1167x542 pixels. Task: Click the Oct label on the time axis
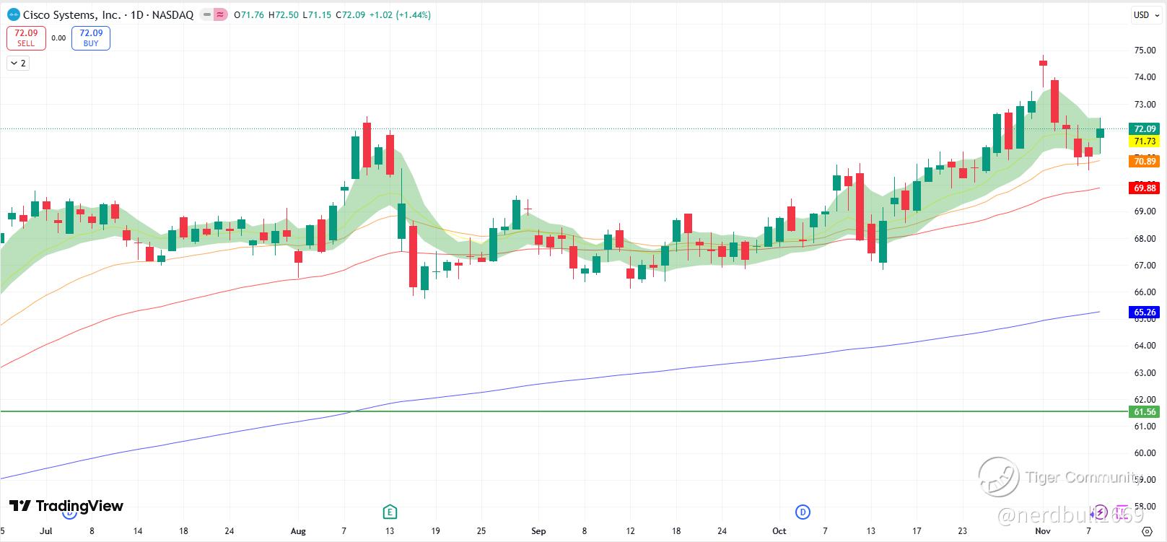pyautogui.click(x=779, y=531)
